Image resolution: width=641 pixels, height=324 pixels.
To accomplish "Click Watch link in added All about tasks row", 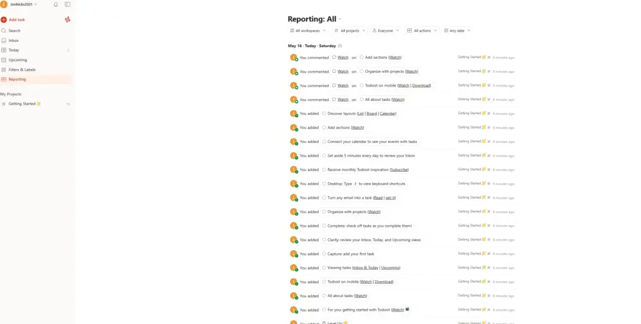I will (x=360, y=296).
